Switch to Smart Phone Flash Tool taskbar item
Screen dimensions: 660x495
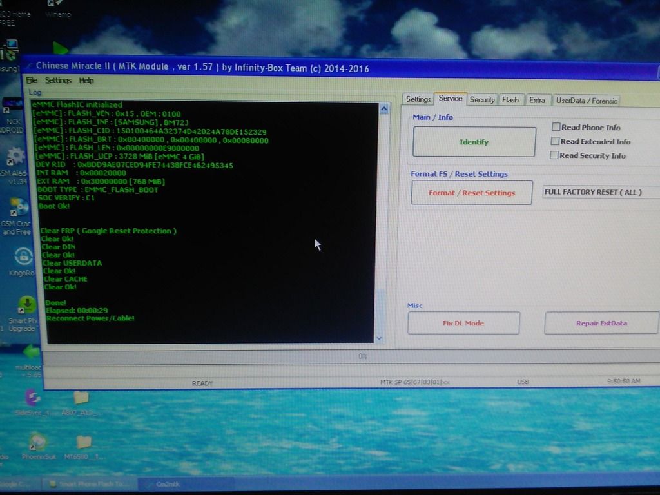88,483
